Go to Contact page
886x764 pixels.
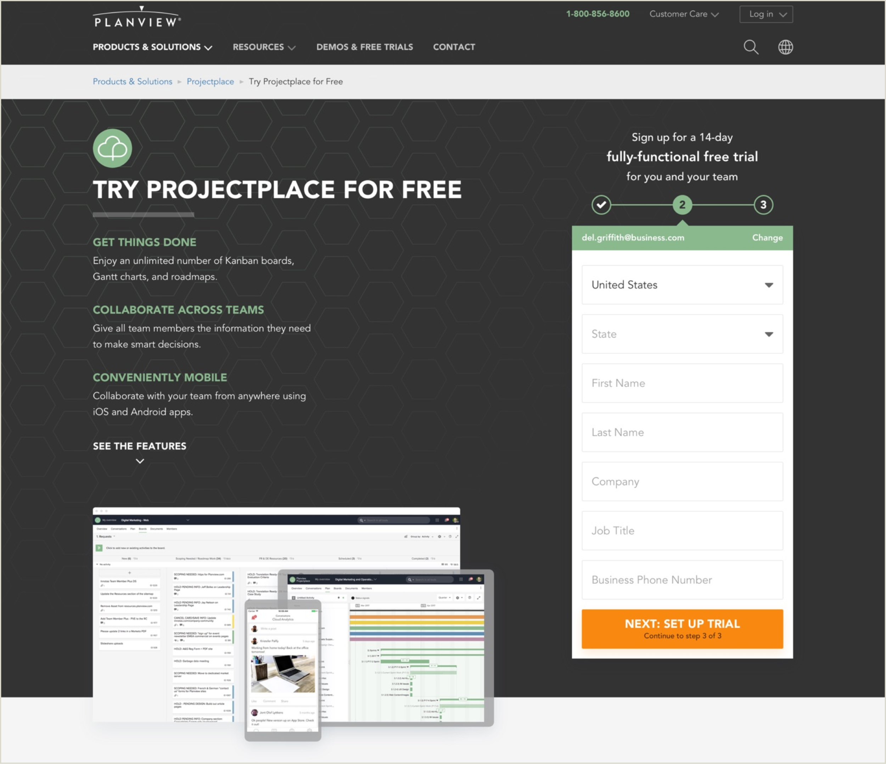coord(454,47)
